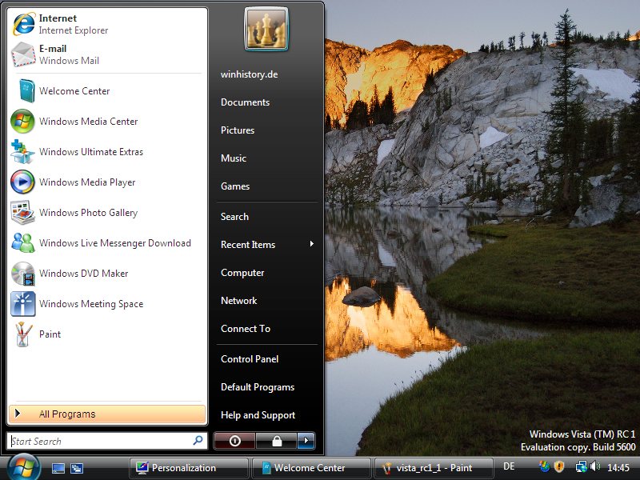Open Help and Support

point(258,415)
